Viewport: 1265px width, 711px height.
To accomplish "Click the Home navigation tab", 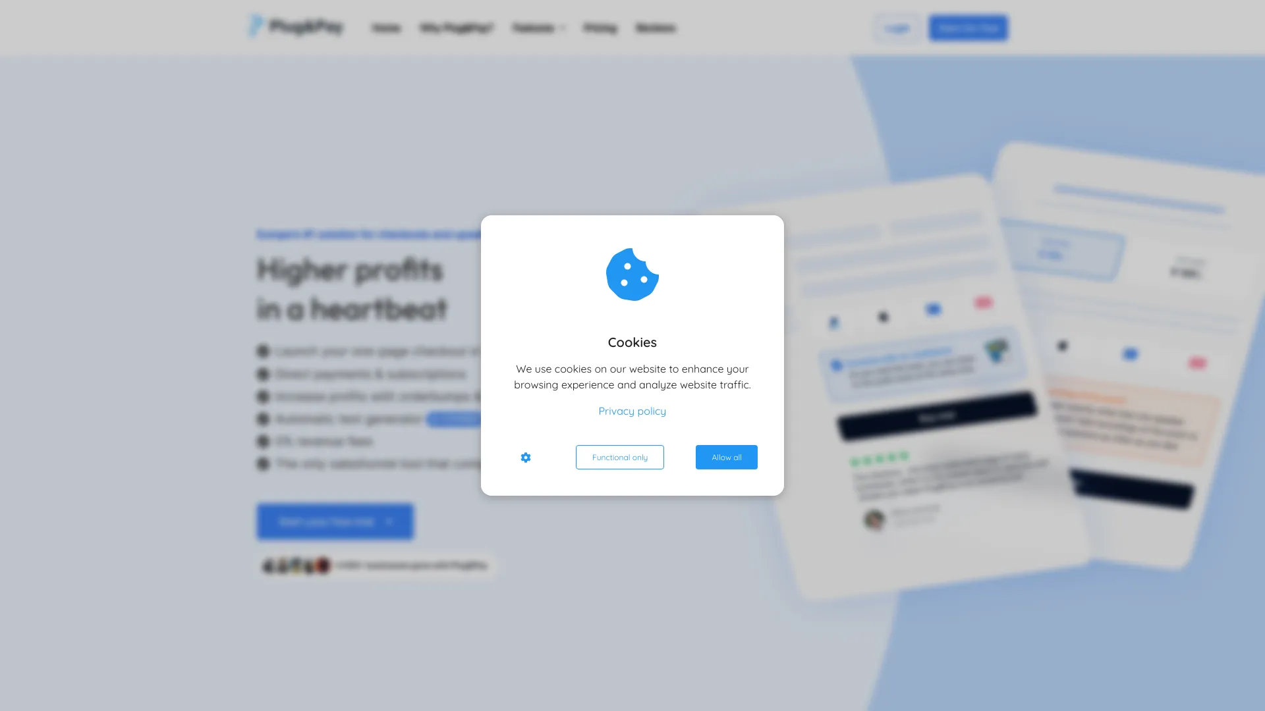I will tap(385, 28).
